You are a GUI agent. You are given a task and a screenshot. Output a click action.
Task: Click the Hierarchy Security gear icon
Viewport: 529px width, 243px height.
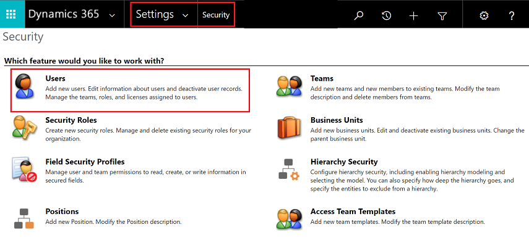tap(289, 170)
